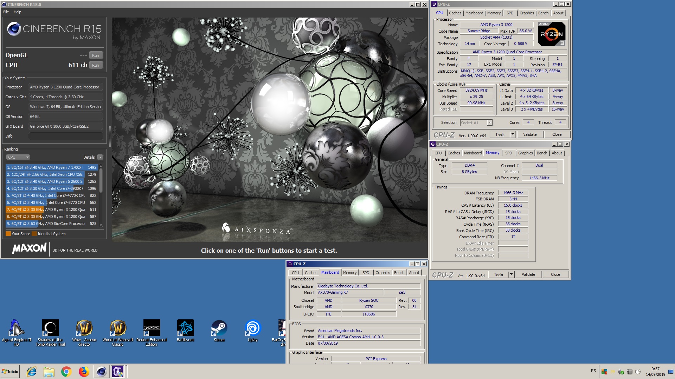The width and height of the screenshot is (675, 379).
Task: Open the taskbar clock showing 0:57
Action: [x=655, y=372]
